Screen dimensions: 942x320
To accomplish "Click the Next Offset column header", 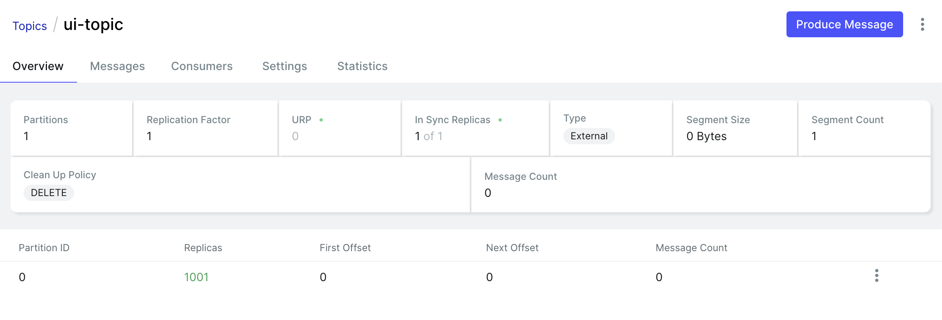I will 512,248.
